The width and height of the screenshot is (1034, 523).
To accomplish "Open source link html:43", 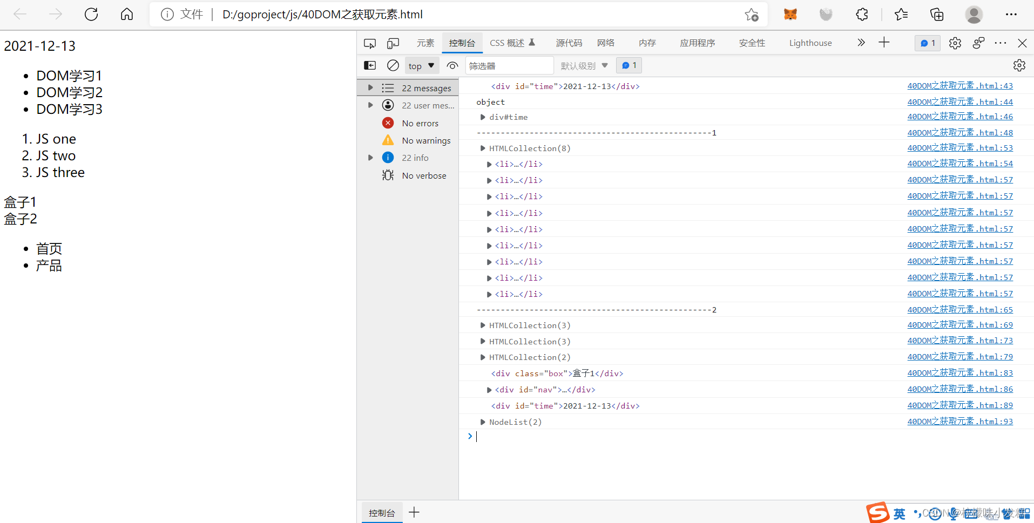I will (960, 86).
